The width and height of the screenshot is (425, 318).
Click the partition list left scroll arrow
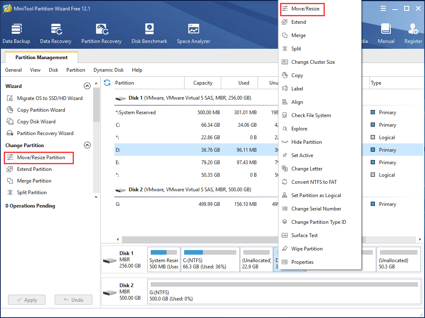[x=118, y=239]
